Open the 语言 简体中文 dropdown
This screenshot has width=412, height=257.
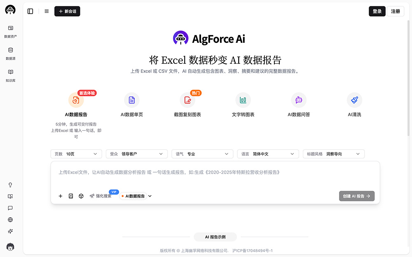coord(268,154)
